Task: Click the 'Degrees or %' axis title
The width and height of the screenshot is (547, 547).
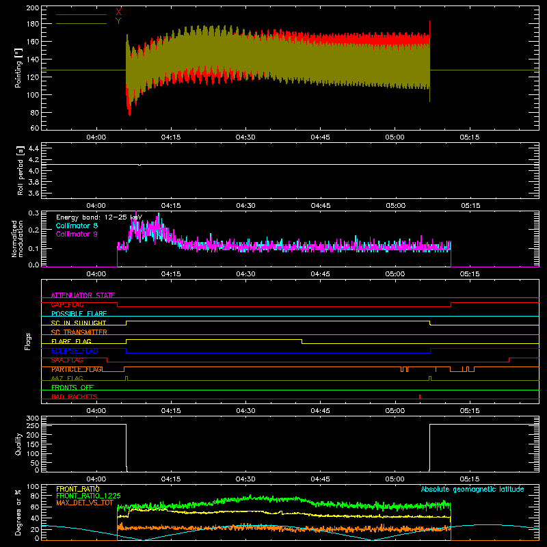Action: [x=18, y=512]
